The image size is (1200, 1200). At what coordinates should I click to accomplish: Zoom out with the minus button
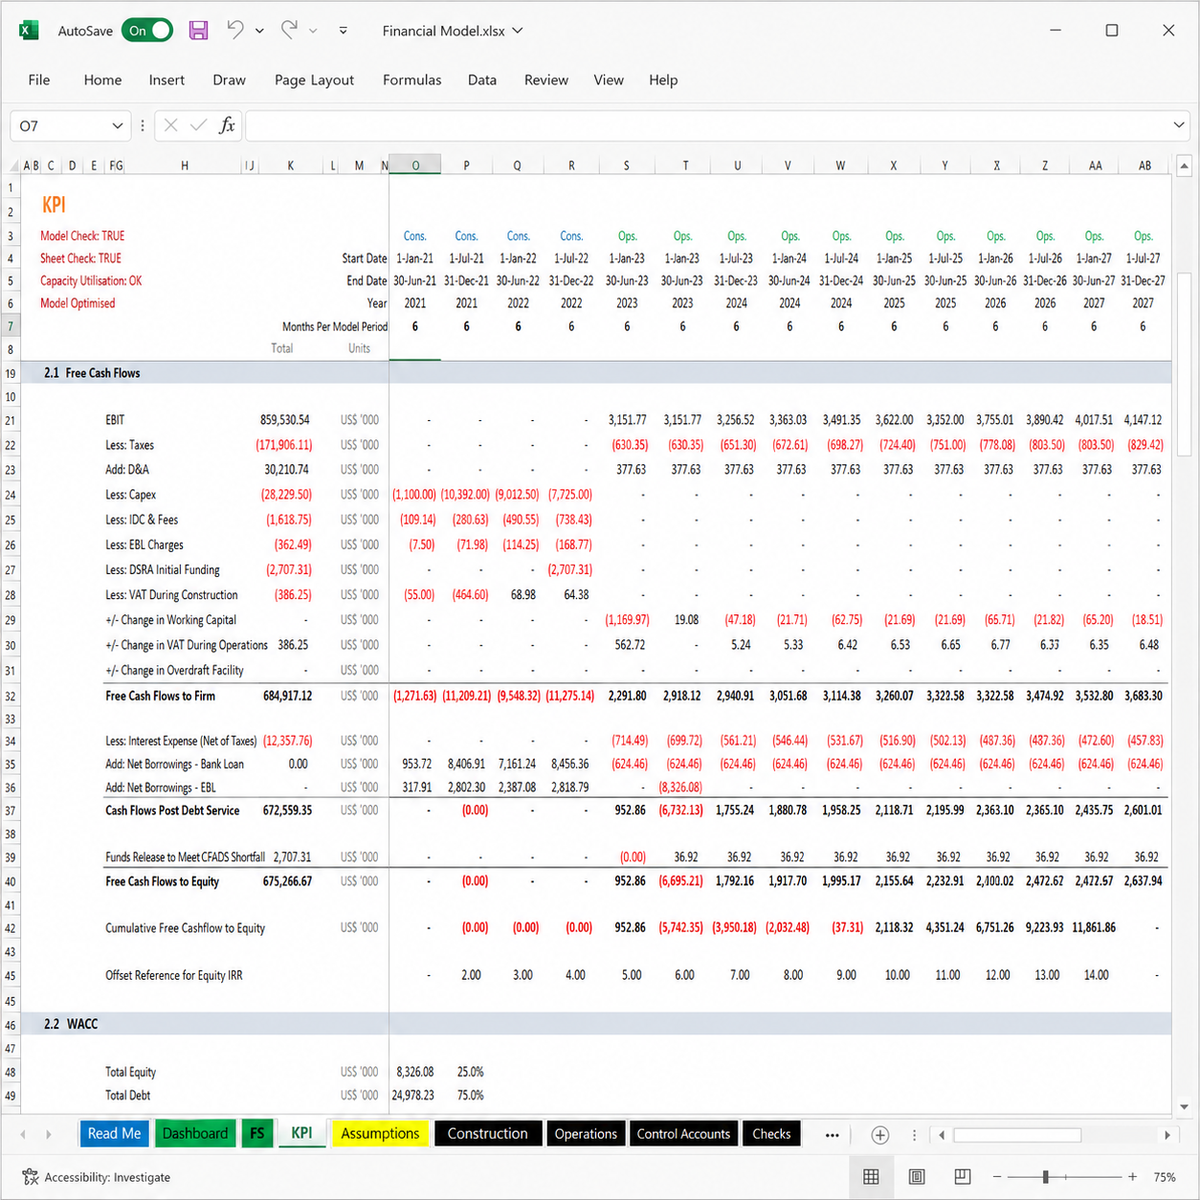point(997,1177)
